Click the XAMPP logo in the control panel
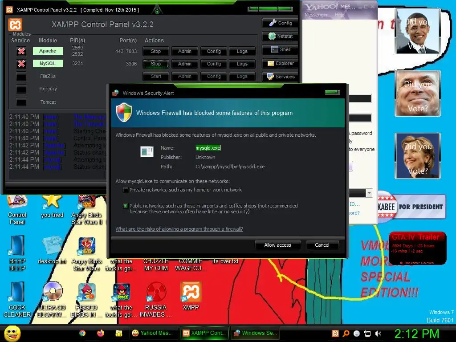The width and height of the screenshot is (456, 342). 15,24
